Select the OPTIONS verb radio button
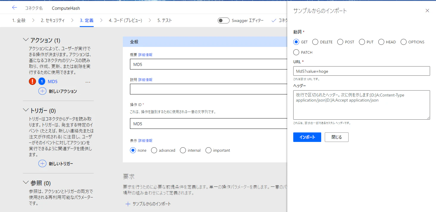This screenshot has height=212, width=436. [404, 42]
